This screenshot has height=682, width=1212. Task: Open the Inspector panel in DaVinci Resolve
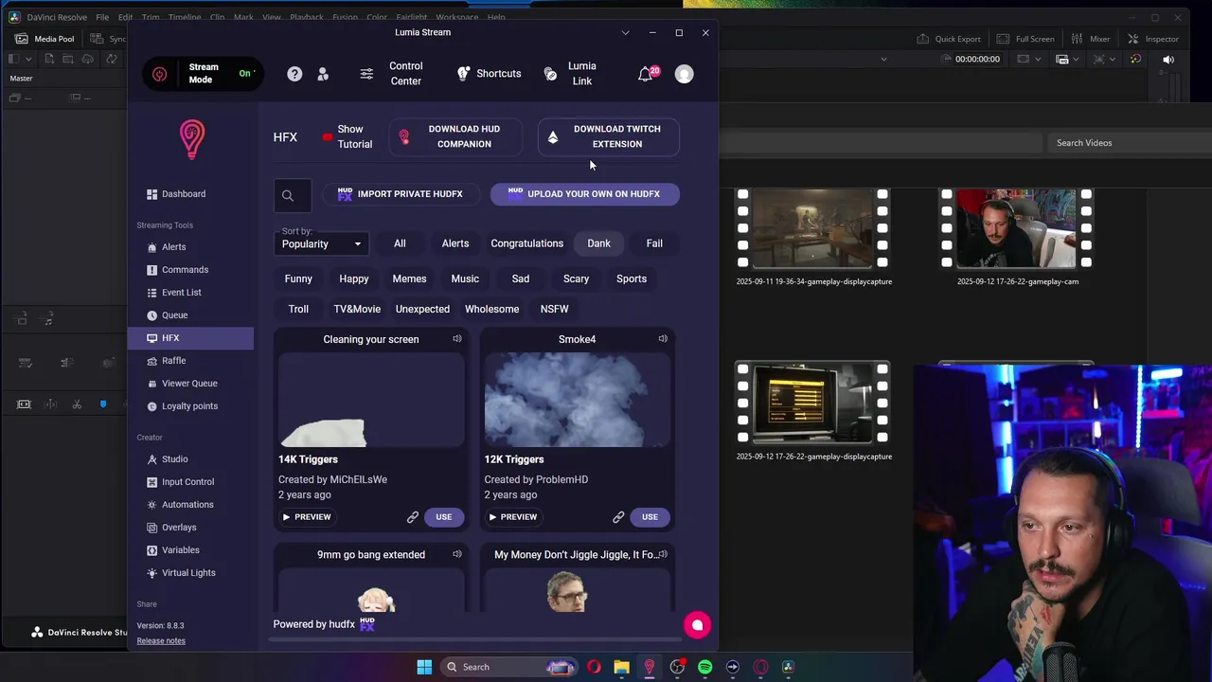point(1153,39)
